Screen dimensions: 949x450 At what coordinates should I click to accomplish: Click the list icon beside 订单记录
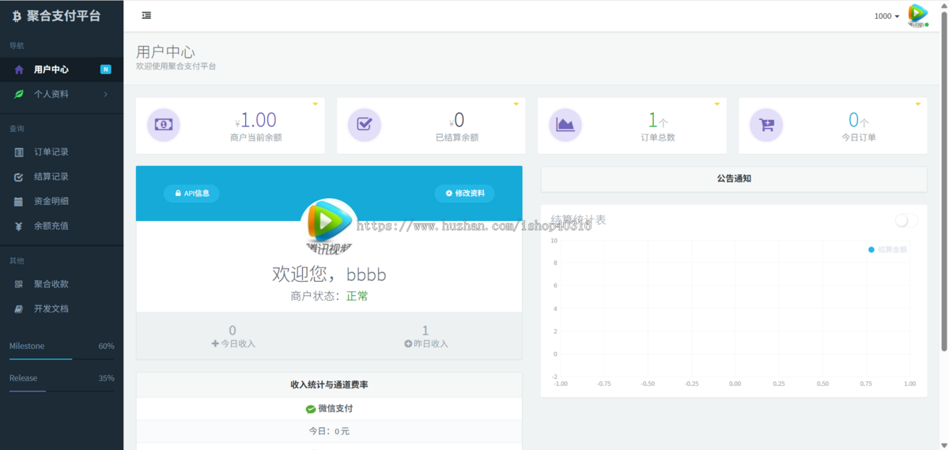point(19,152)
